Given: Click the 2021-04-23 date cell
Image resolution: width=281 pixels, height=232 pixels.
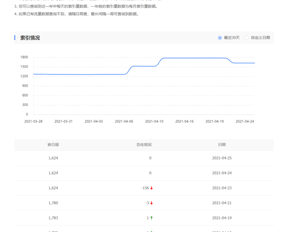Looking at the screenshot, I should 222,188.
